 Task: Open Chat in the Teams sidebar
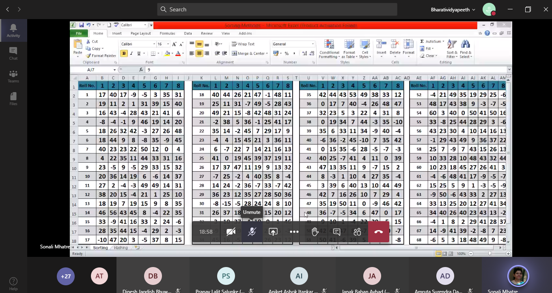point(13,53)
